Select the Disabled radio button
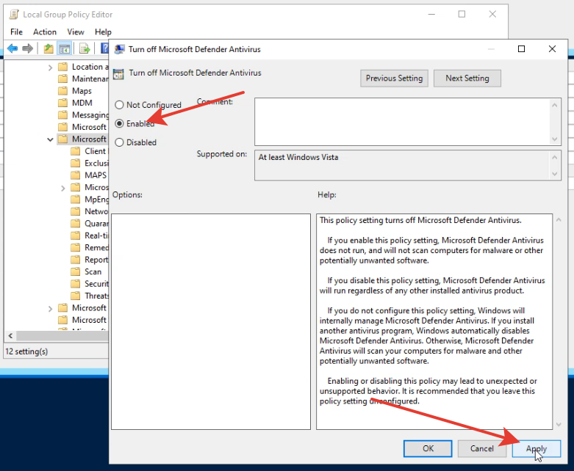The height and width of the screenshot is (471, 574). [119, 142]
